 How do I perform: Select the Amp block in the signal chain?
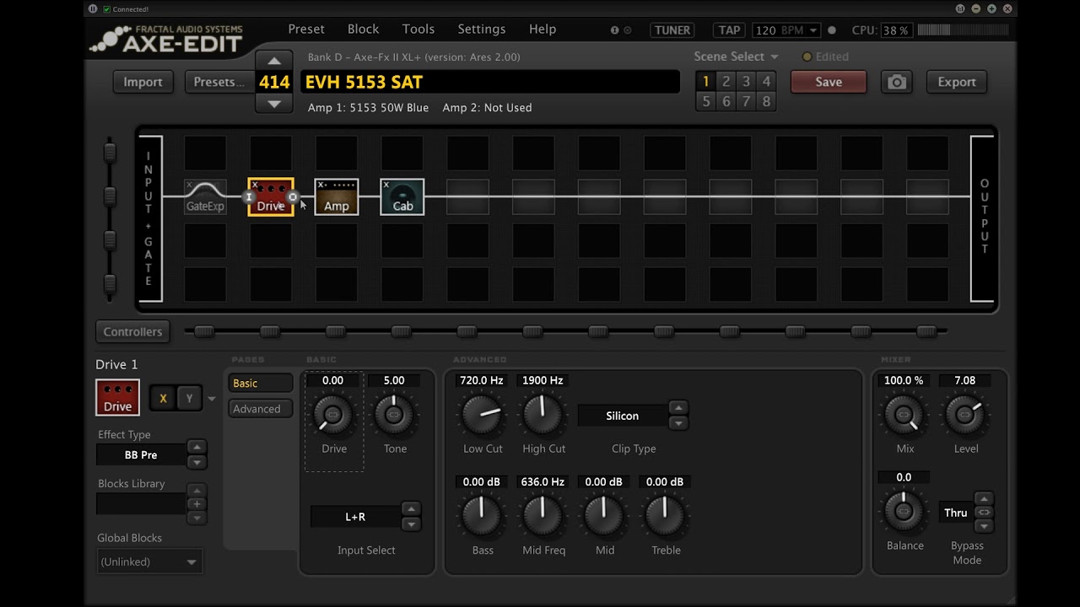pyautogui.click(x=337, y=196)
